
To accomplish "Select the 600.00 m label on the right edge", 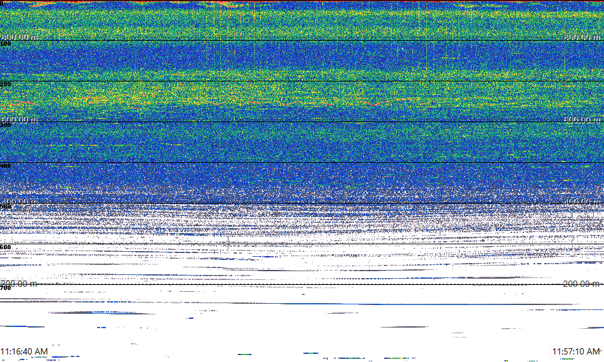I will point(582,120).
